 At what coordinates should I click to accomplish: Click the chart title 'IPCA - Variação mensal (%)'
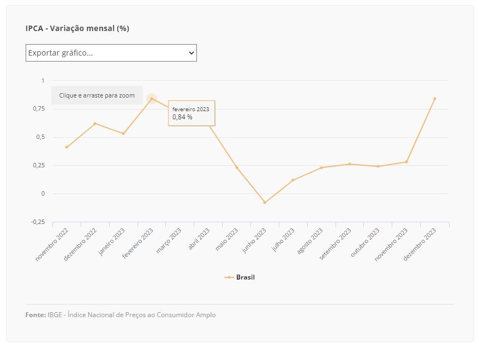click(x=77, y=28)
